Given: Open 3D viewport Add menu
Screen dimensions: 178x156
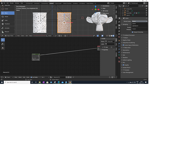Looking at the screenshot, I should 27,36.
